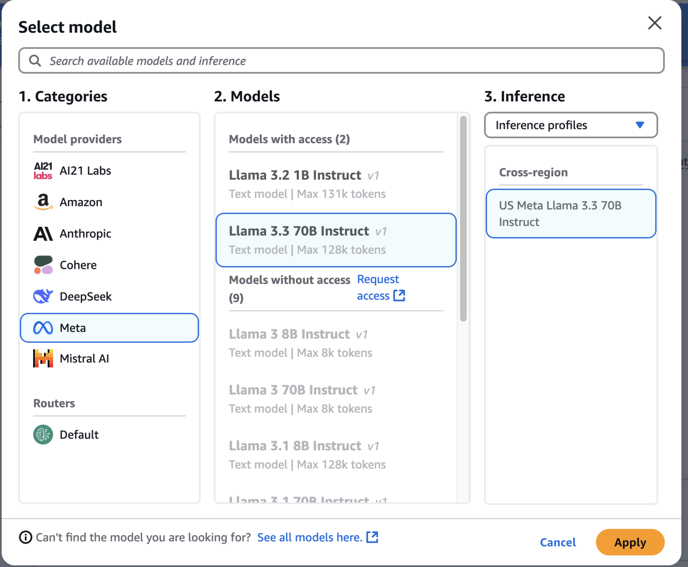Click Llama 3 8B Instruct model

coord(336,343)
